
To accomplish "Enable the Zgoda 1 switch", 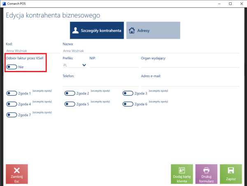I will (12, 93).
